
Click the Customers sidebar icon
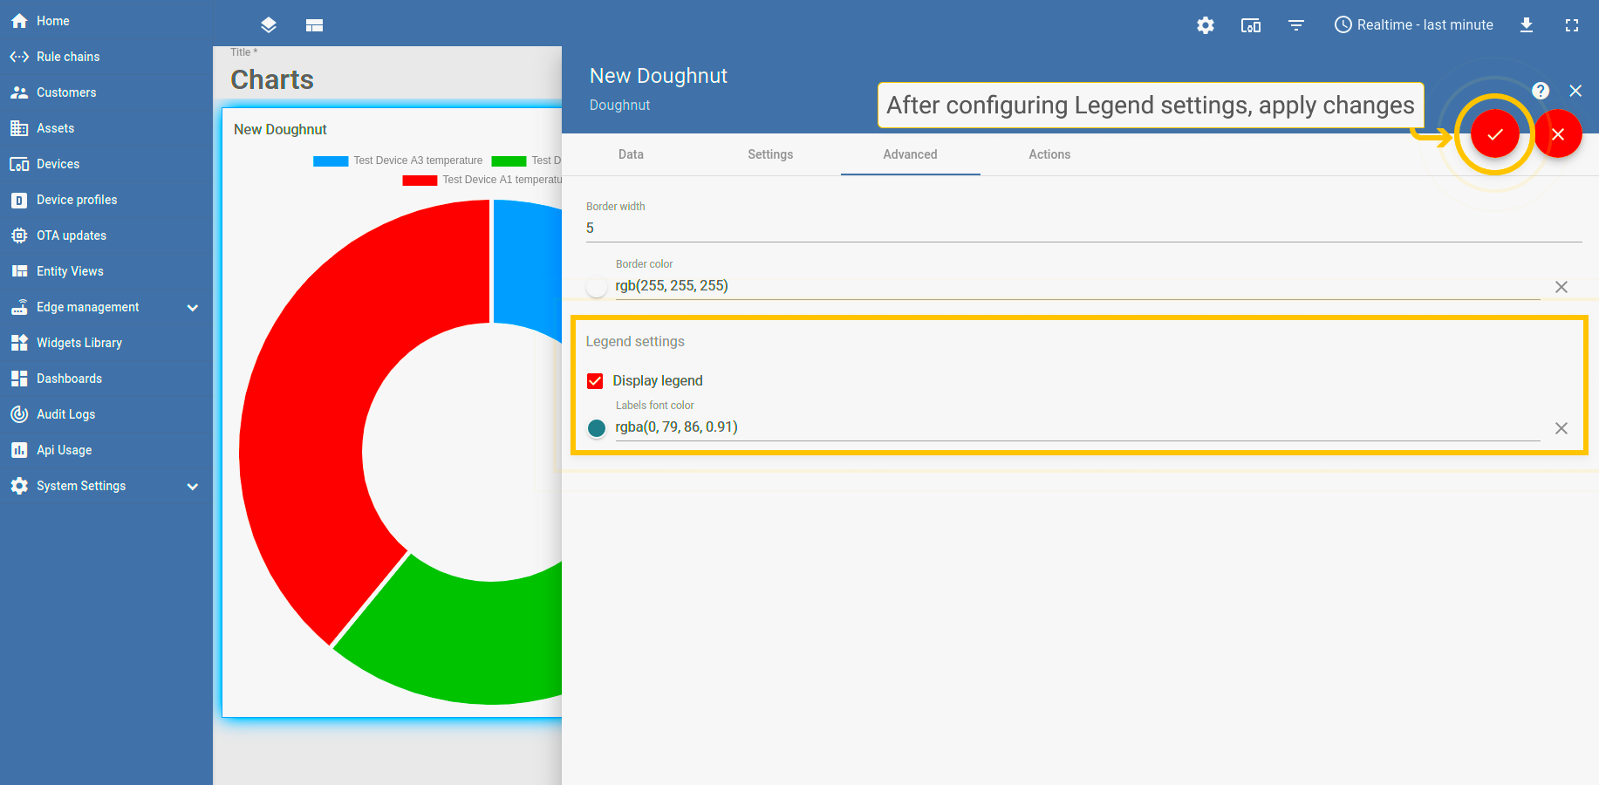click(x=19, y=92)
